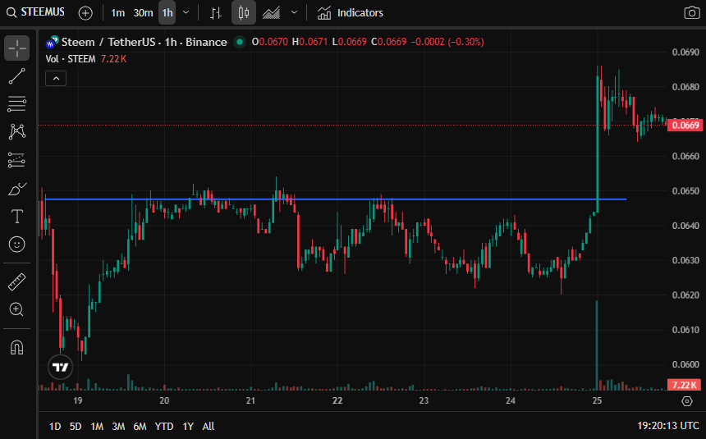Click the add symbol compare plus icon

click(x=85, y=13)
